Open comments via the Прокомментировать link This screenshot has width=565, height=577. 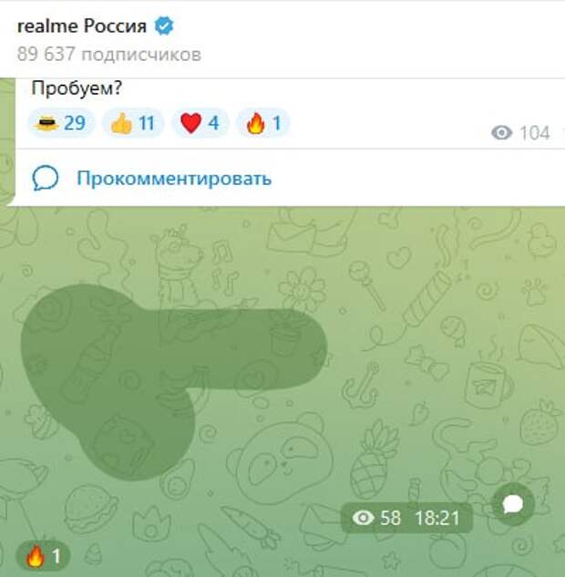tap(174, 179)
